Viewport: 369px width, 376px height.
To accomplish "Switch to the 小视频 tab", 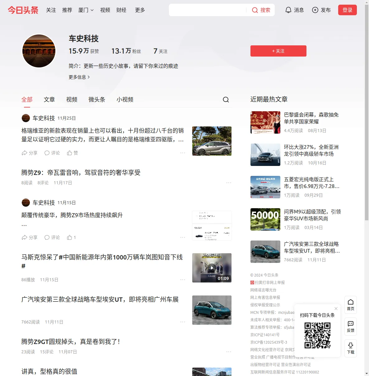I will (x=125, y=99).
